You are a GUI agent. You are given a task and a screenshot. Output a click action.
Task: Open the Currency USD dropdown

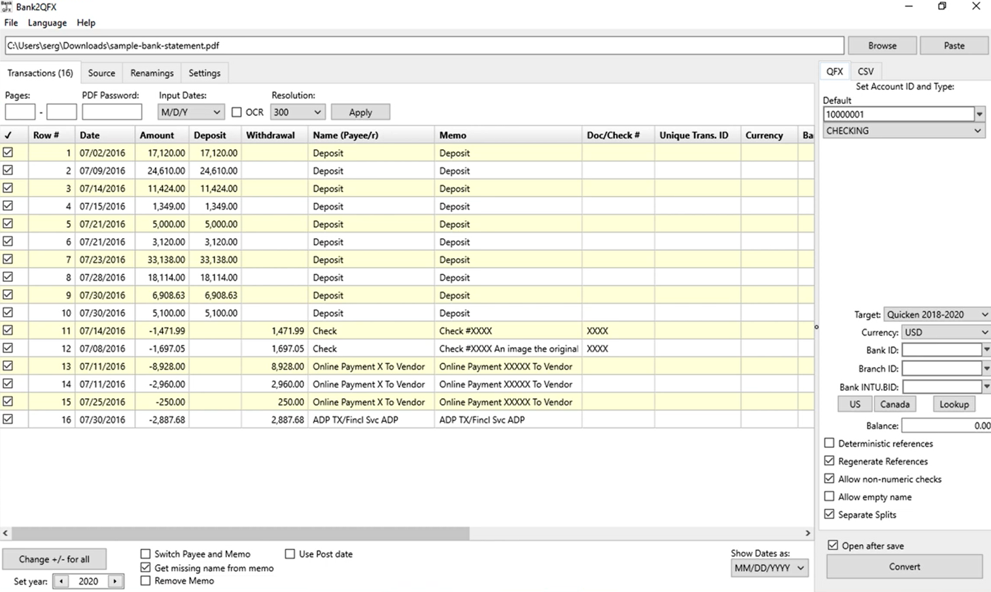[x=945, y=333]
